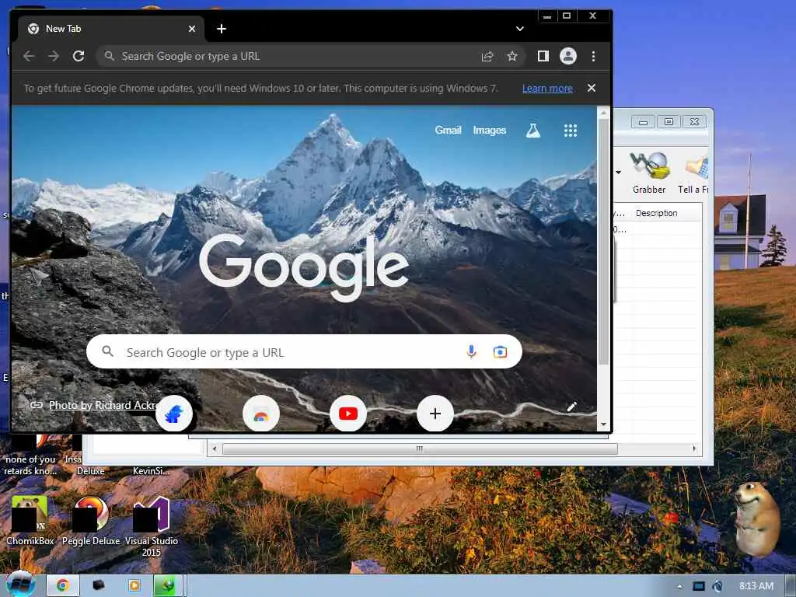
Task: Click the scroll-down arrow in Chrome
Action: tap(603, 424)
